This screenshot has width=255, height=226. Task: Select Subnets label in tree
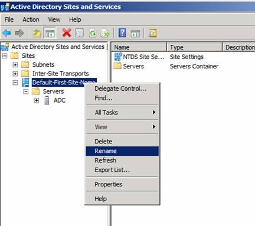[x=43, y=64]
